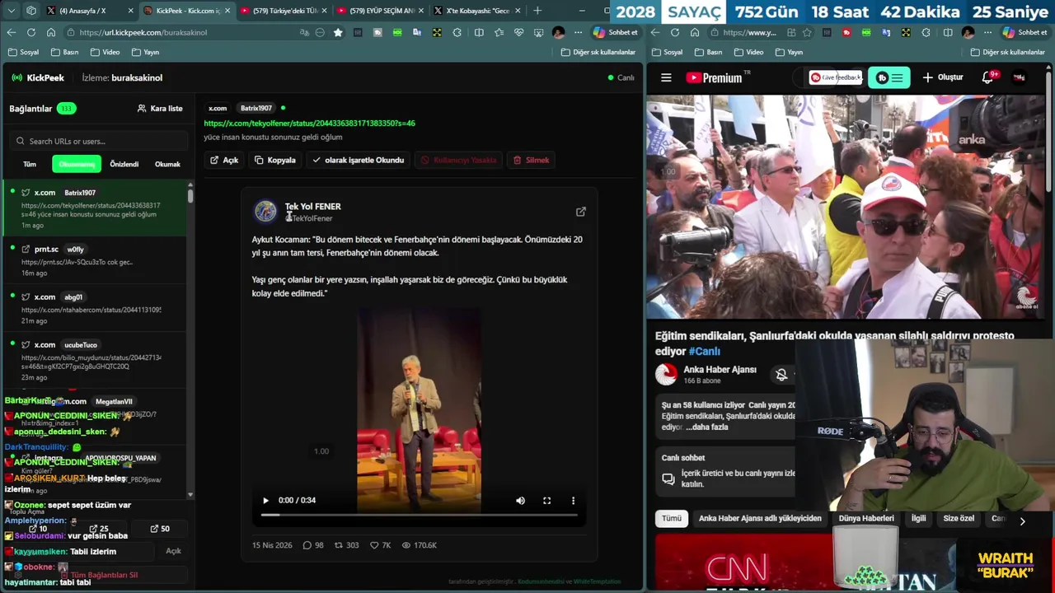The image size is (1055, 593).
Task: Click the Kullanıcıyı Yasakla ban button
Action: click(x=458, y=160)
